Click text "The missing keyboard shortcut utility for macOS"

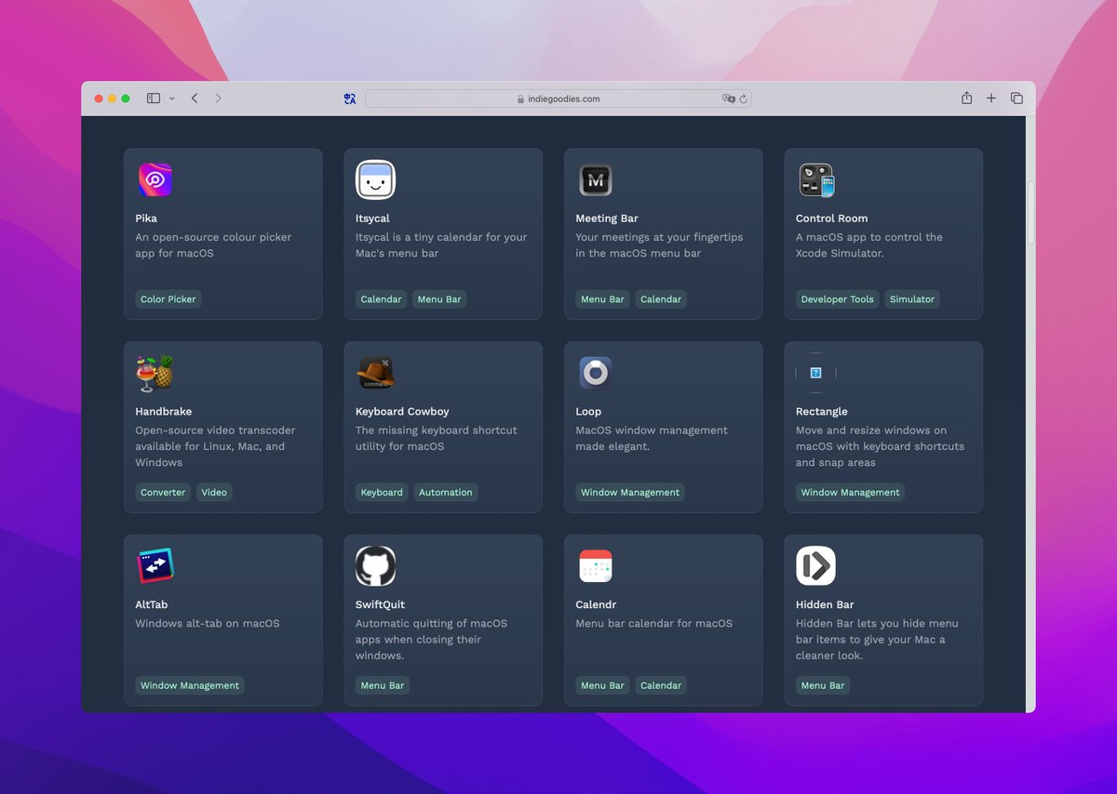tap(436, 438)
